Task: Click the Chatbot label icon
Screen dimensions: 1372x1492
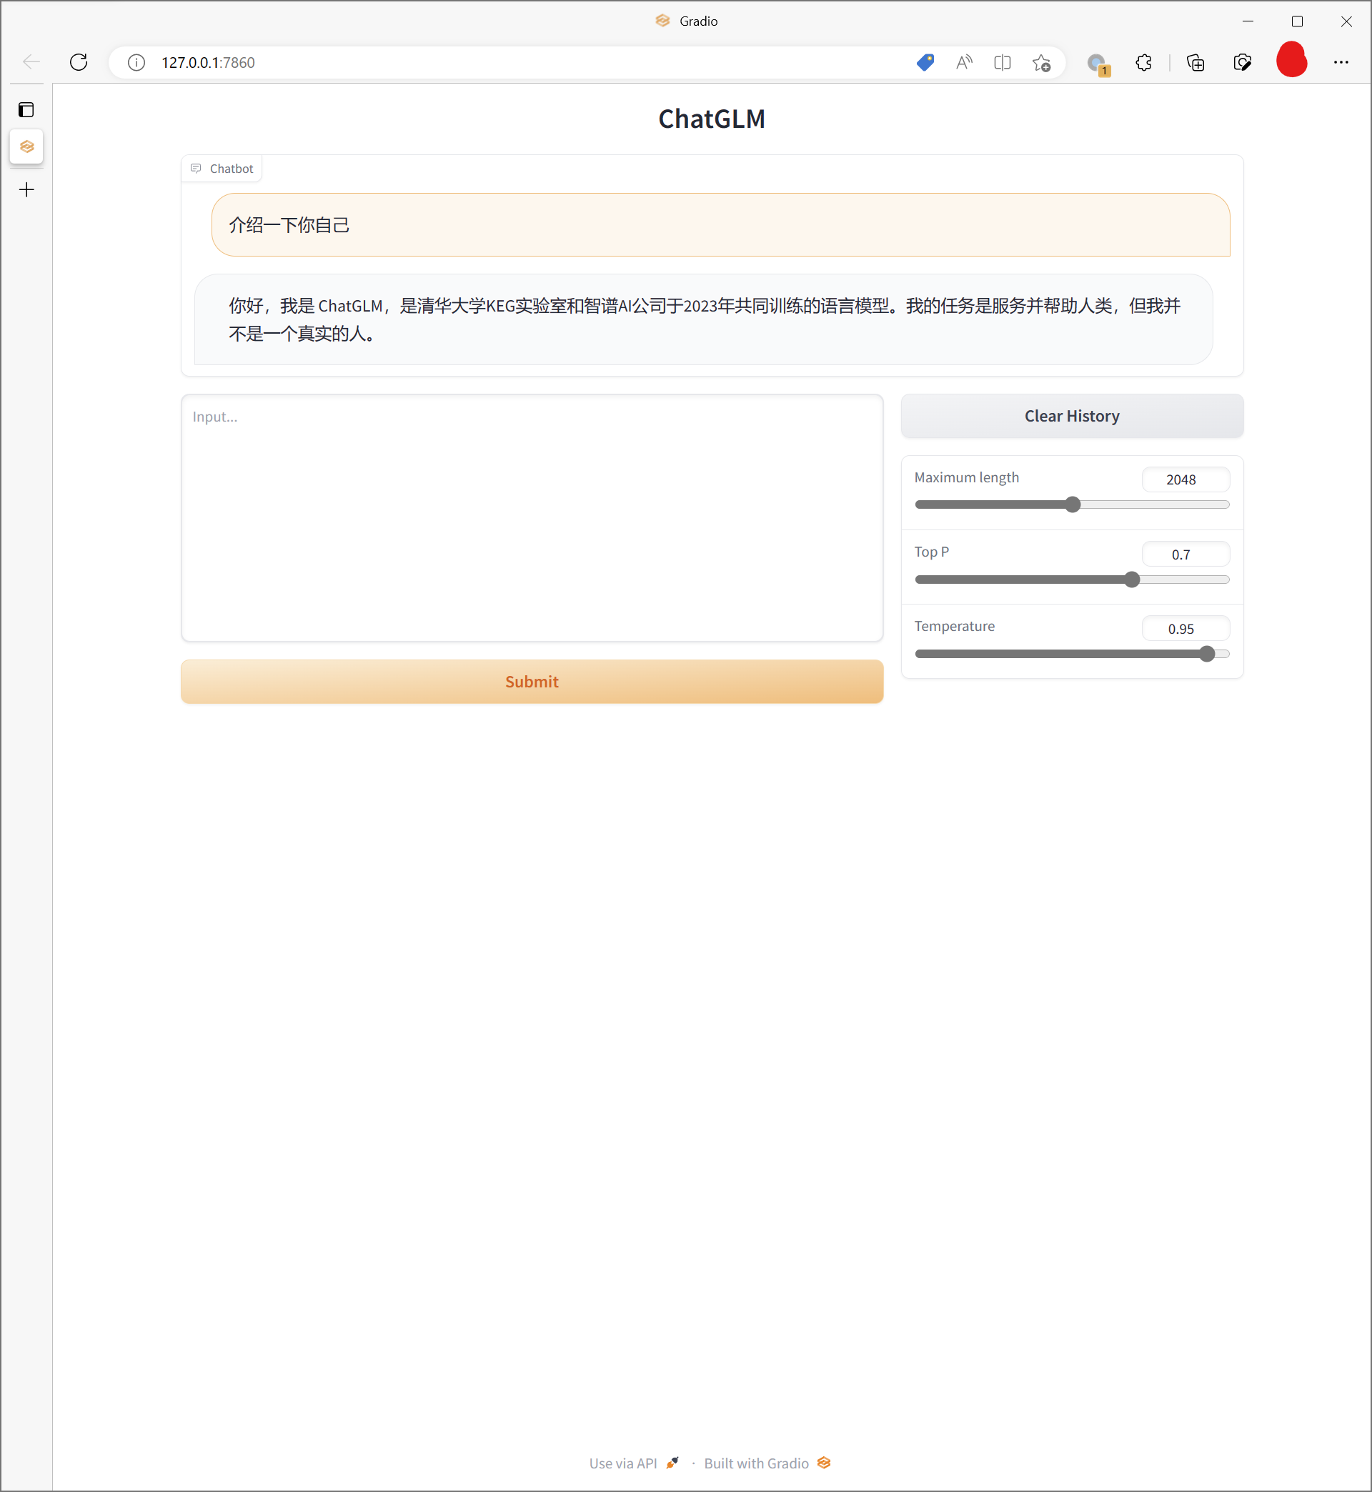Action: tap(196, 169)
